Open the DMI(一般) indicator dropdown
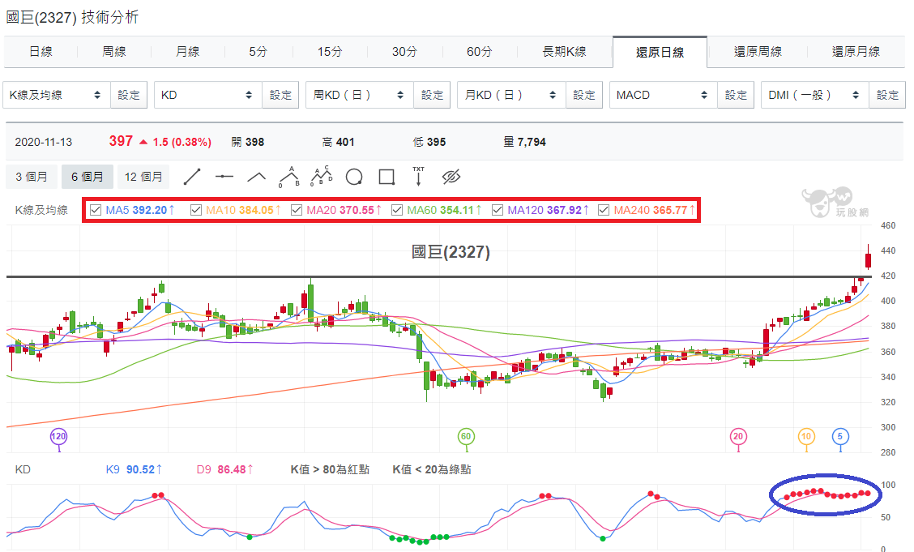 [815, 95]
